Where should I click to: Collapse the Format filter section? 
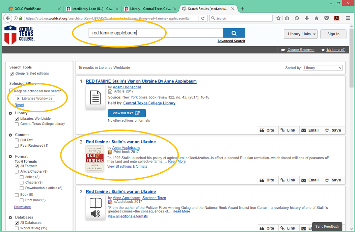(10, 156)
